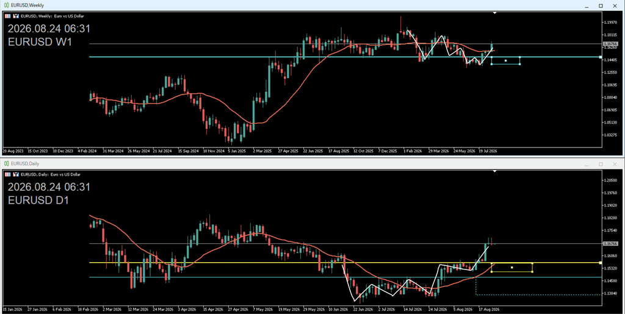Click the 1.13840 price level label
The image size is (625, 314).
[611, 293]
